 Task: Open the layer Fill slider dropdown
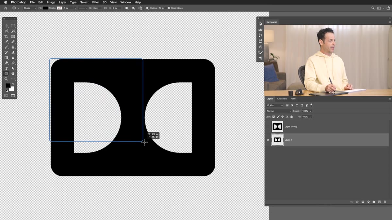click(x=310, y=117)
